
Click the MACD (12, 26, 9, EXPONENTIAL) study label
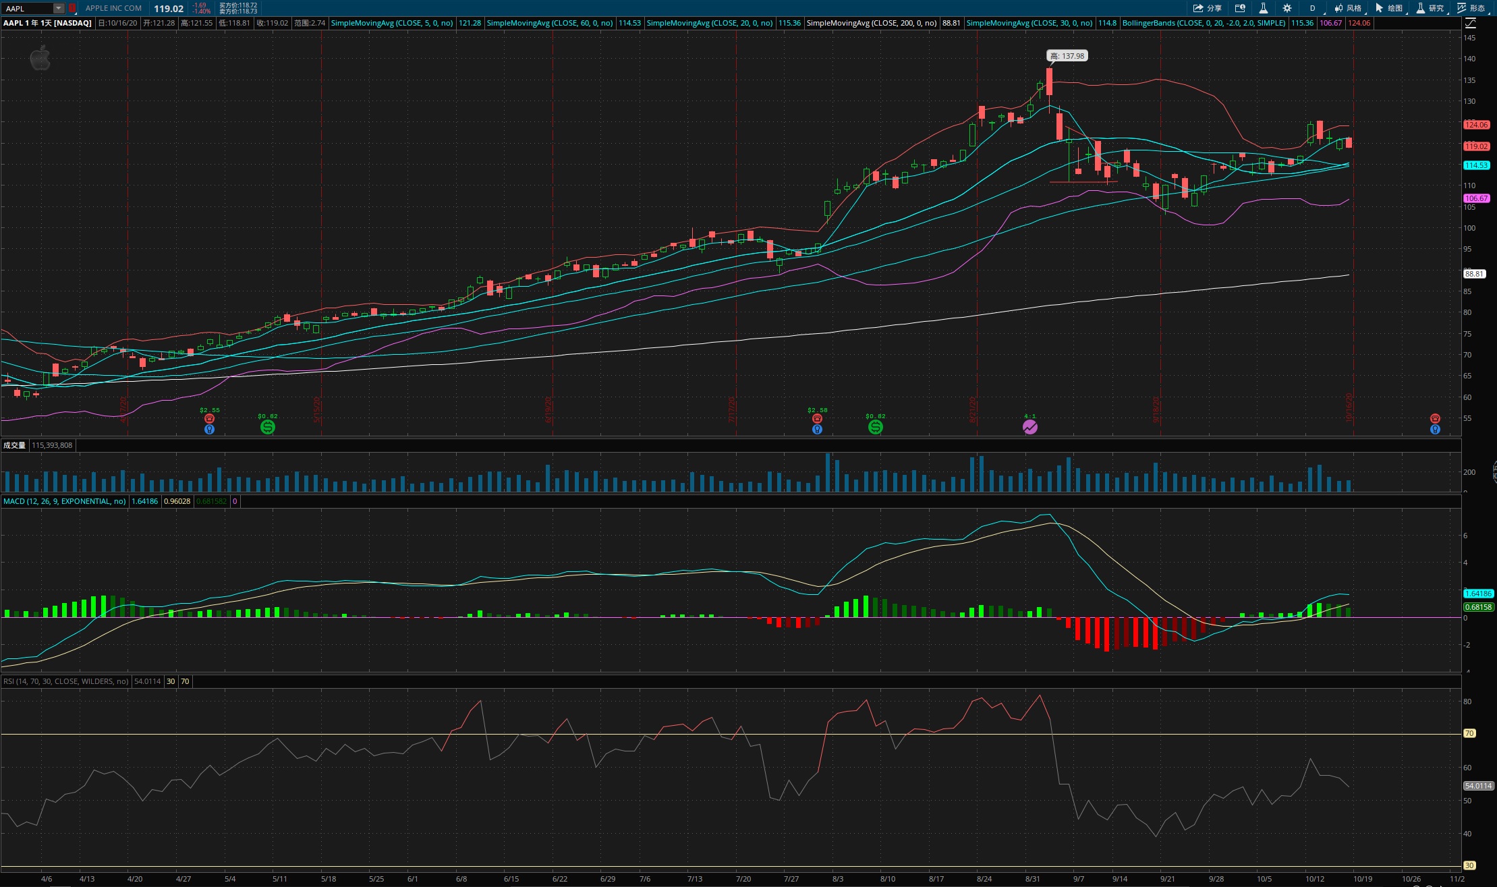pyautogui.click(x=65, y=501)
